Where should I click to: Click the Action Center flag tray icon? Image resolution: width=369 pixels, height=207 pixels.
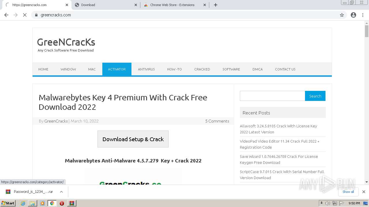point(342,203)
